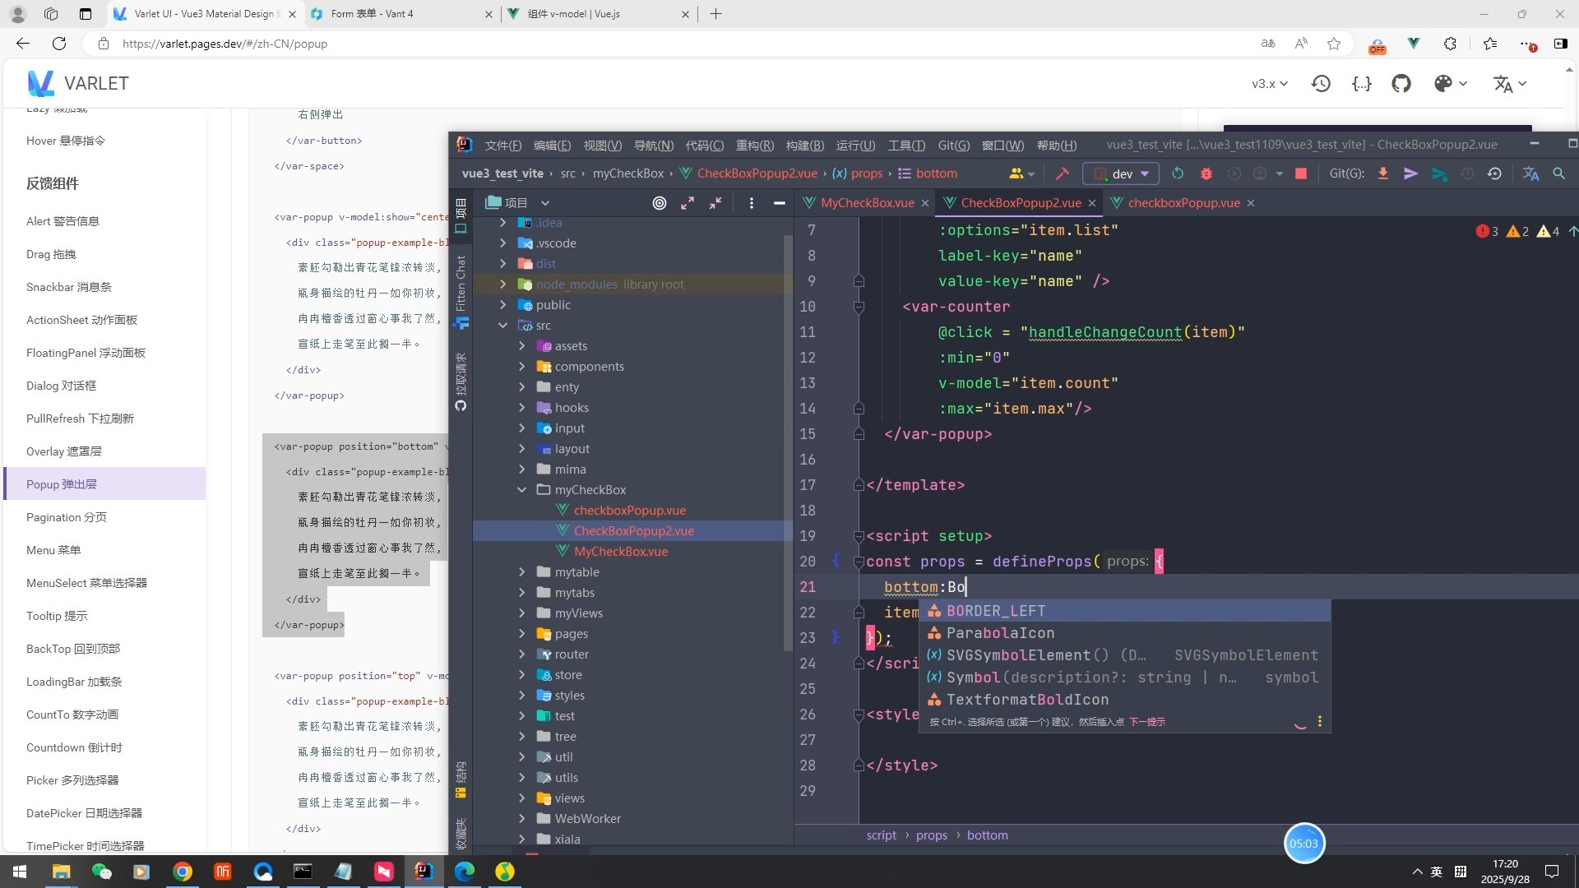Click the IDE search magnifier icon
The image size is (1579, 888).
1558,173
